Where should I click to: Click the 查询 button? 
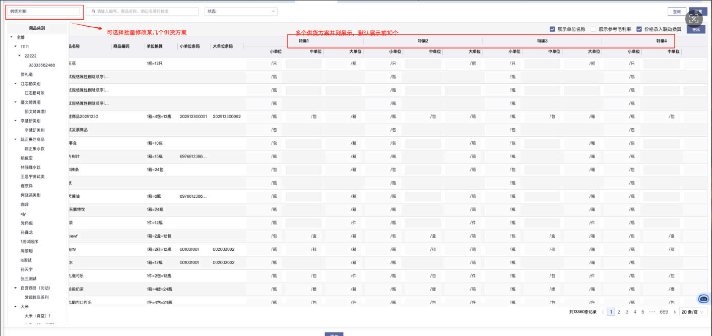click(x=677, y=12)
